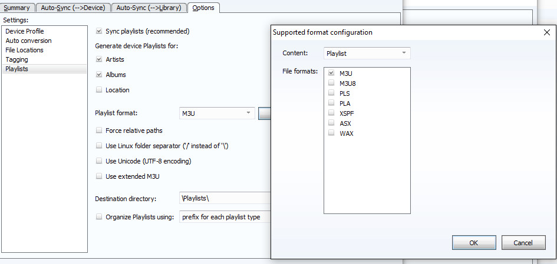Toggle the Albums playlist generation checkbox
Image resolution: width=557 pixels, height=264 pixels.
point(99,75)
